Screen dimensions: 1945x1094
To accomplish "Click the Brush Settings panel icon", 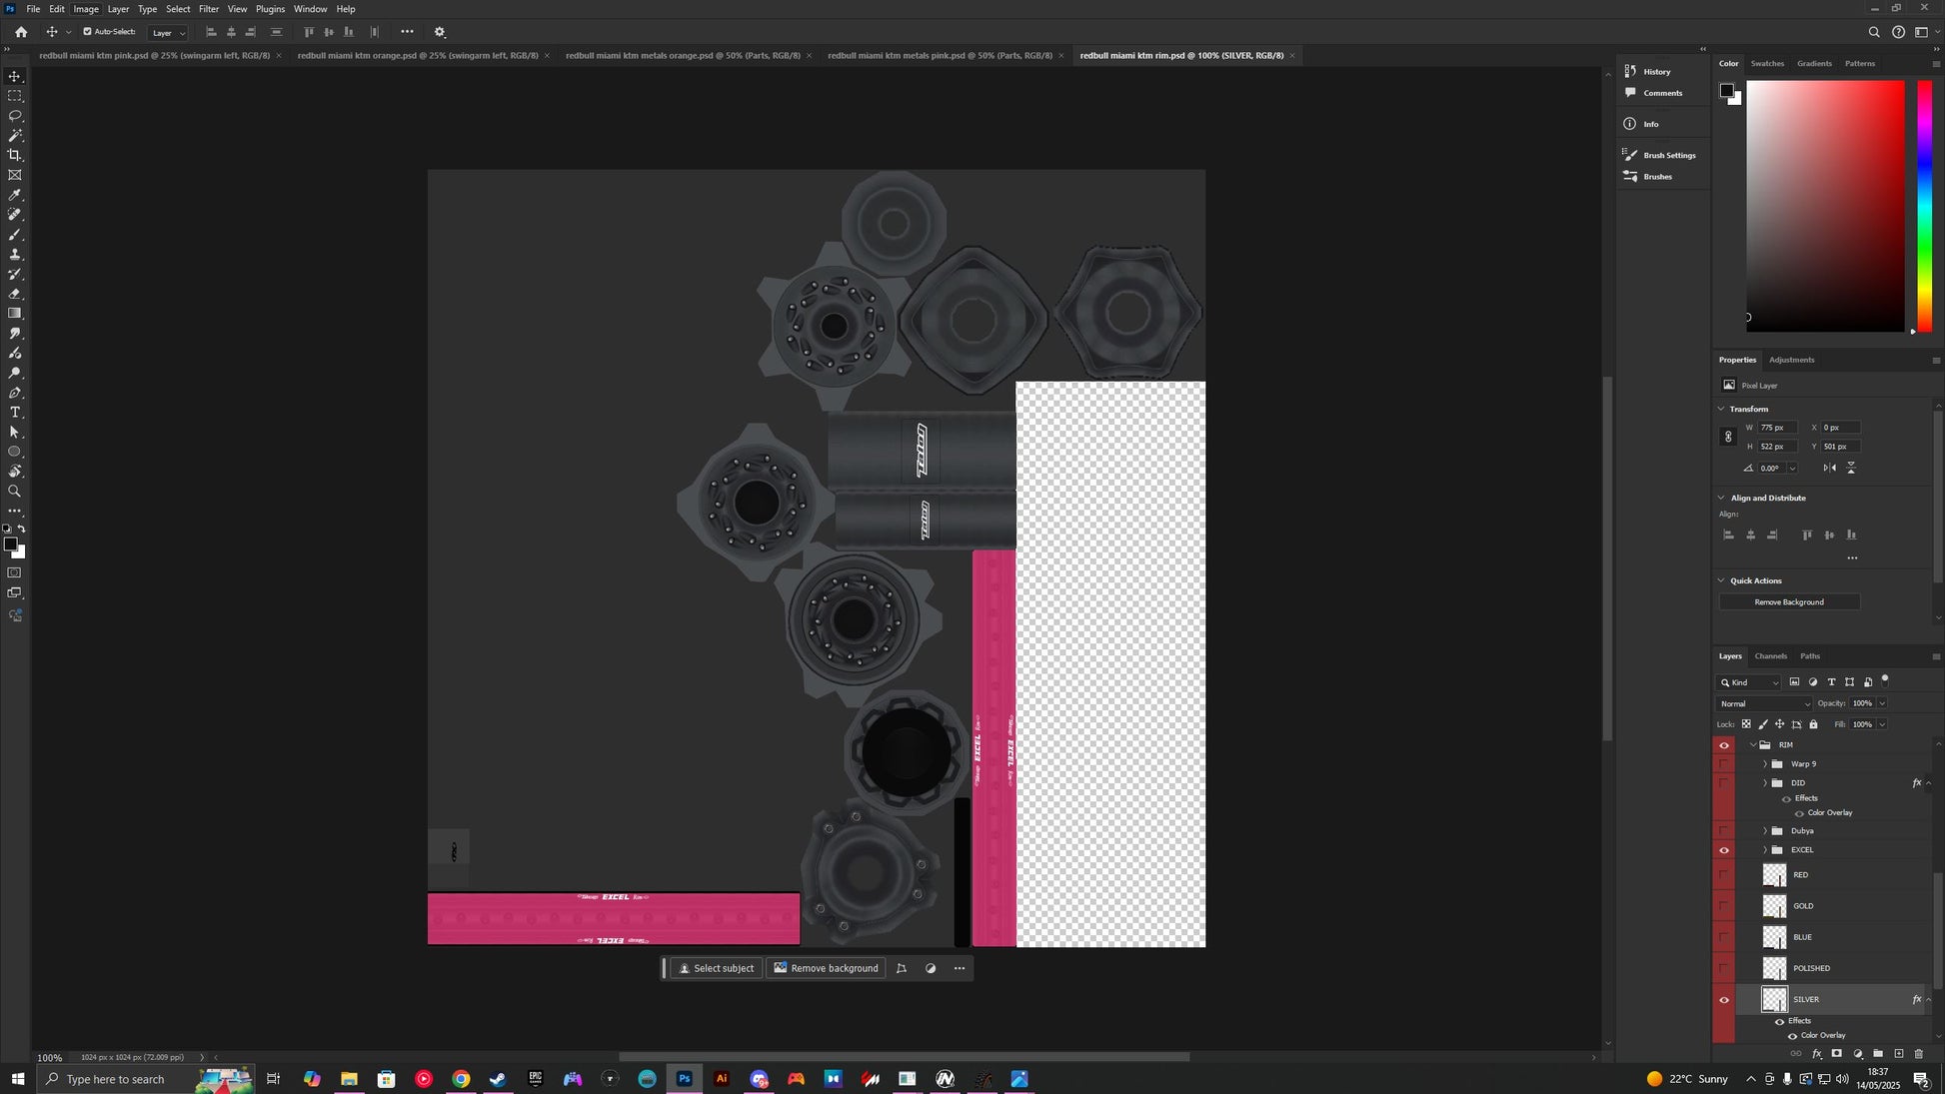I will point(1630,155).
